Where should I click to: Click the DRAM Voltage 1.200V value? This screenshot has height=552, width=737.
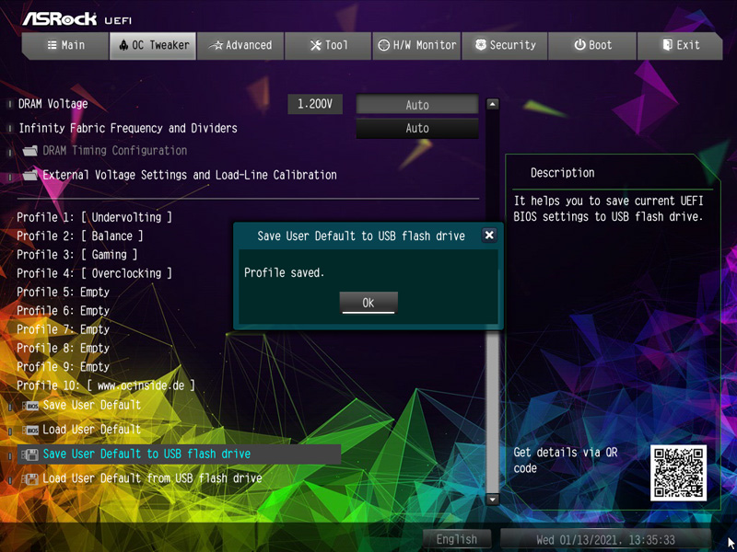point(315,104)
